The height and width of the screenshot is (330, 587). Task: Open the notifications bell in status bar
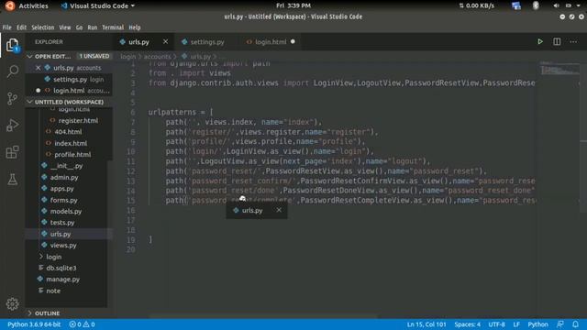pos(575,324)
